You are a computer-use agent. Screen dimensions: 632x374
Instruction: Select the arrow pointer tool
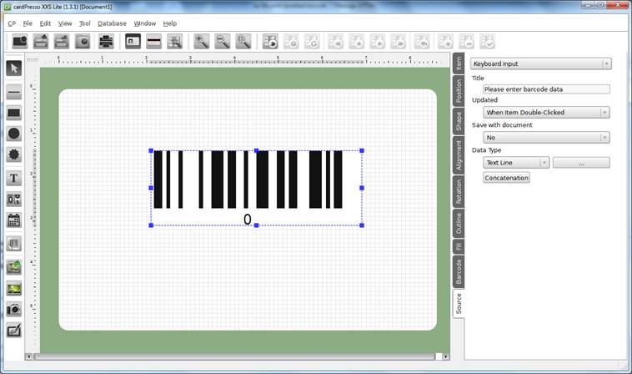click(13, 68)
